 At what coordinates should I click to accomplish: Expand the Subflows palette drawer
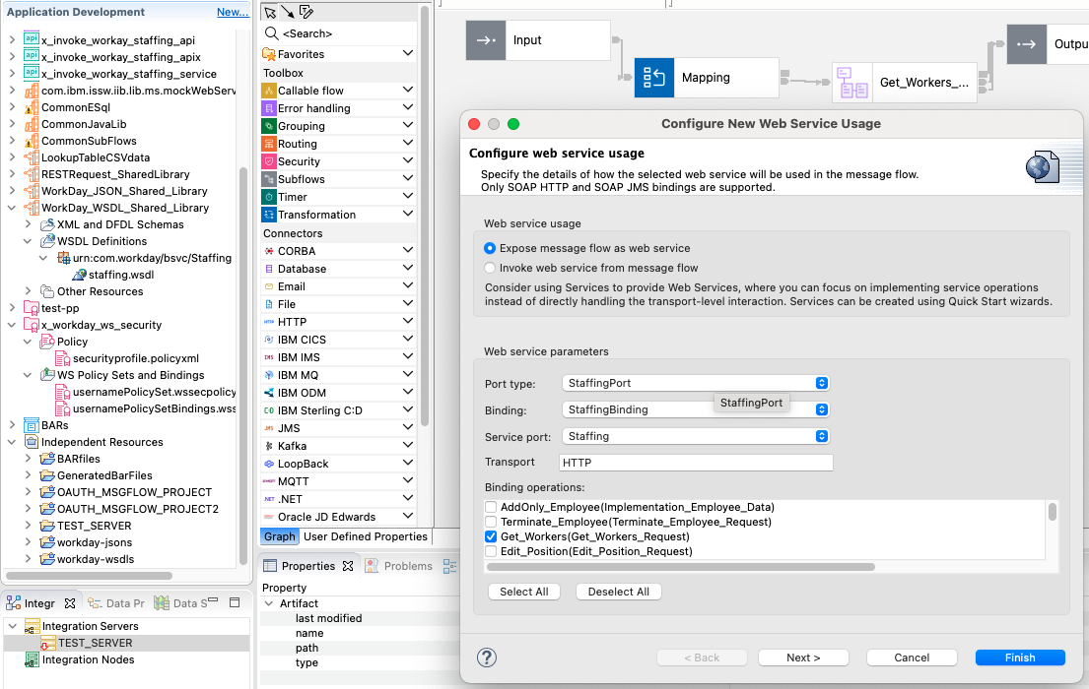tap(408, 178)
